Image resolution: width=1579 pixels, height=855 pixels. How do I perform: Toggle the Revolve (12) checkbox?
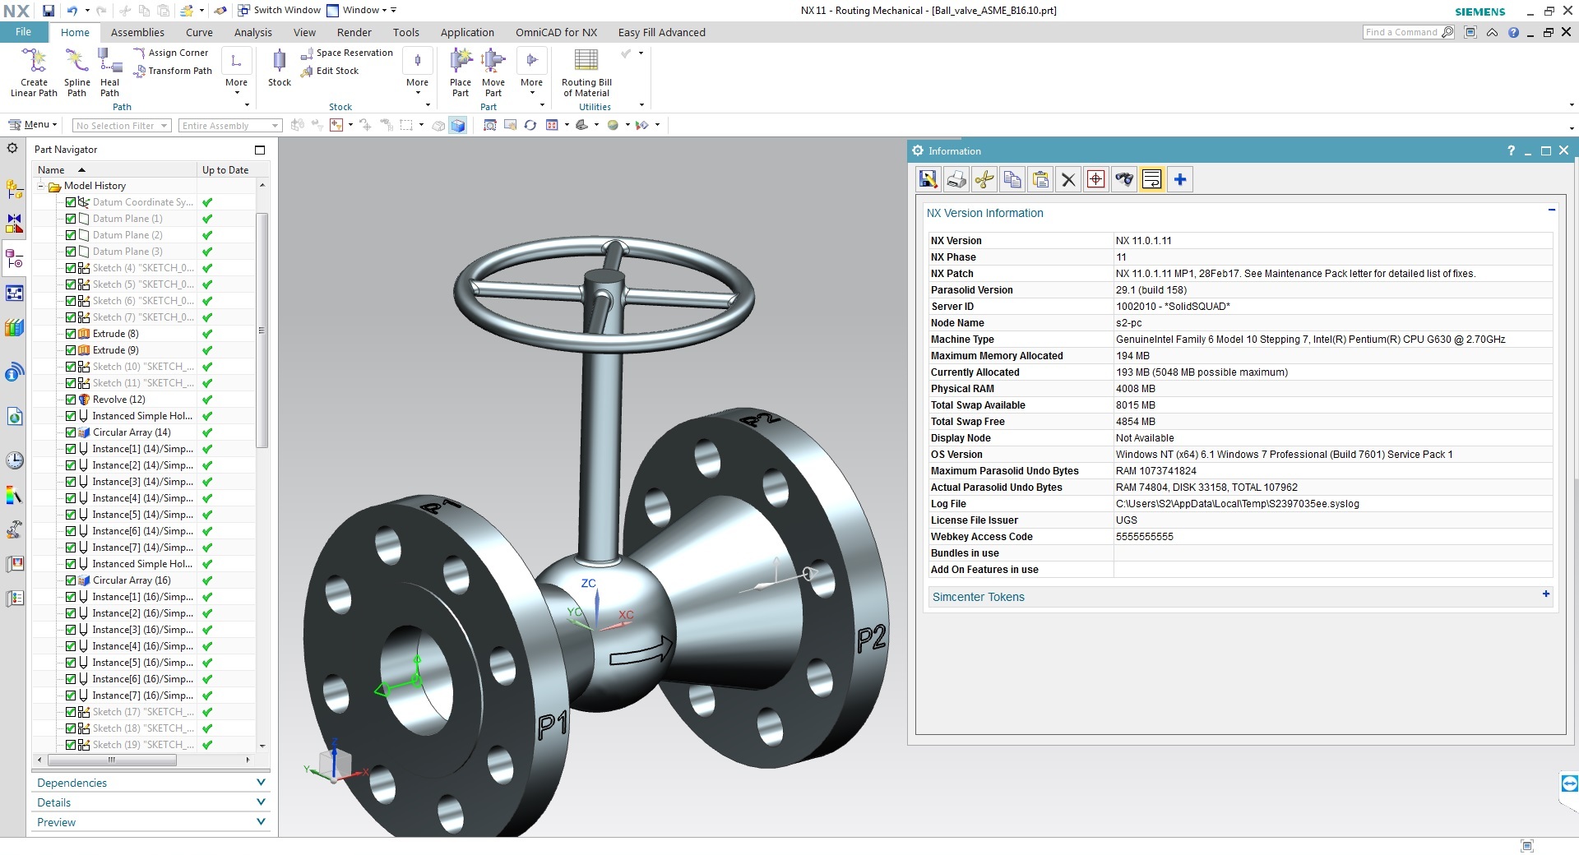(71, 400)
